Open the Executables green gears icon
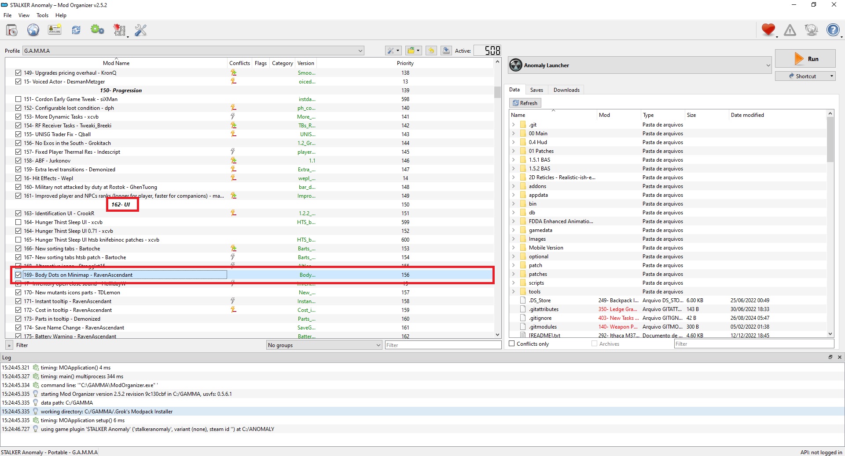The height and width of the screenshot is (456, 845). click(x=97, y=30)
